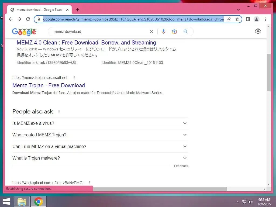Expand Can I run MEMZ on a virtual machine?
The height and width of the screenshot is (207, 276).
point(100,146)
